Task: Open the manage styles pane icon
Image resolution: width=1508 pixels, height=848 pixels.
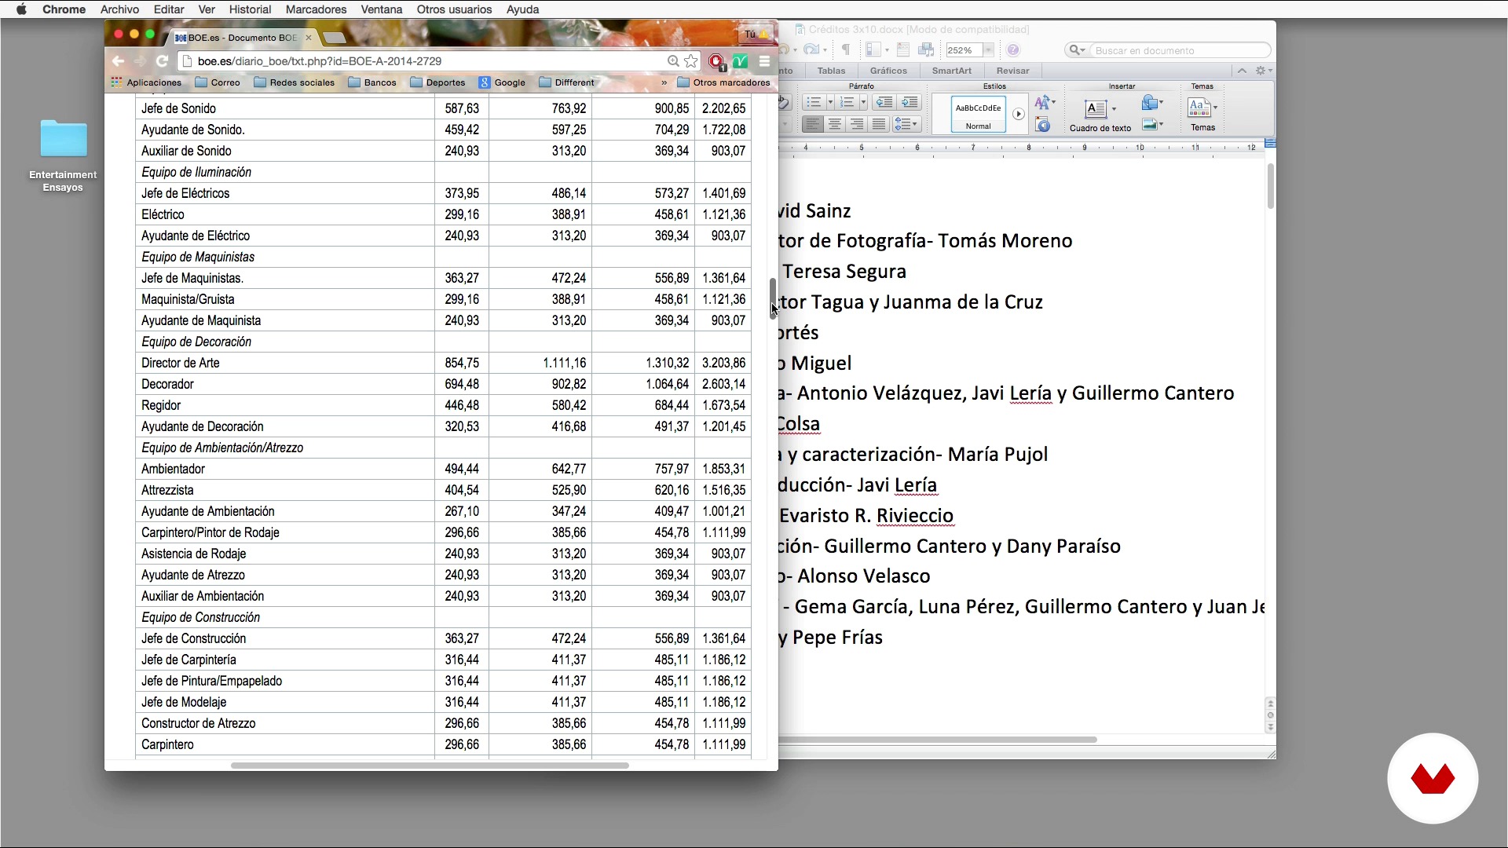Action: click(x=1043, y=125)
